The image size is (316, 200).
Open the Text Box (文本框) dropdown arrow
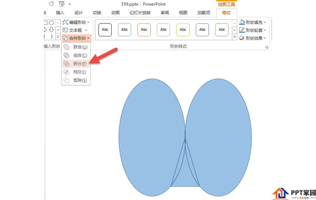pos(86,30)
